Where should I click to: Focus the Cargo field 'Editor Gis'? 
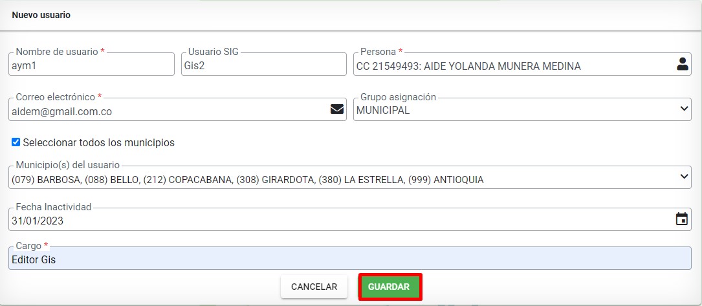pos(349,258)
